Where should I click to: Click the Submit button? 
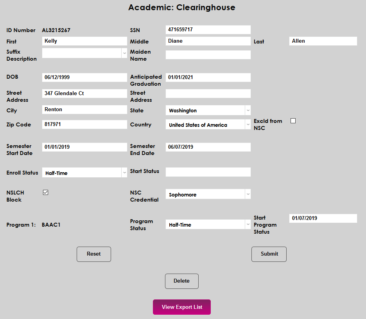click(269, 254)
